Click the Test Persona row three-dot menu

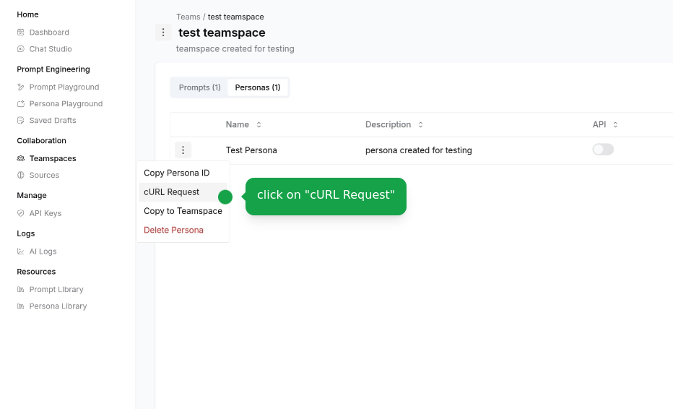click(183, 150)
